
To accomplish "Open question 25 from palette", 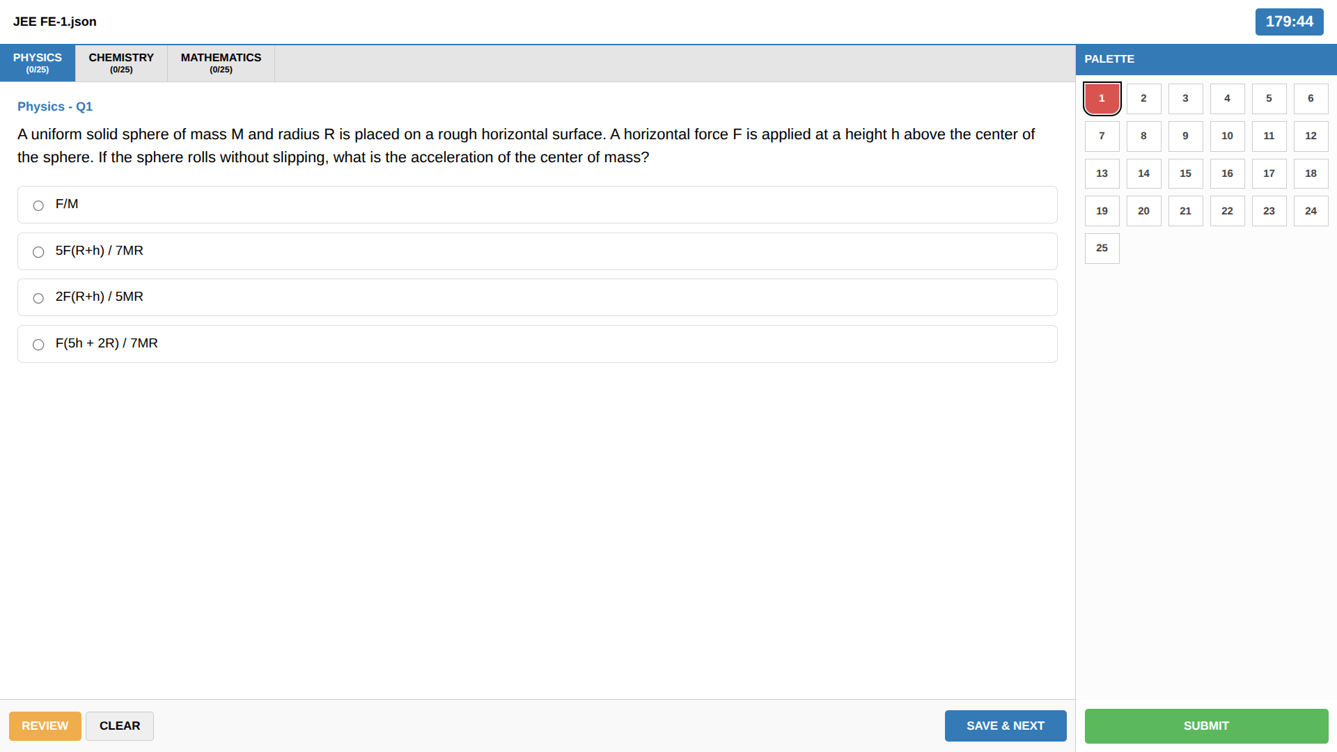I will [x=1102, y=248].
